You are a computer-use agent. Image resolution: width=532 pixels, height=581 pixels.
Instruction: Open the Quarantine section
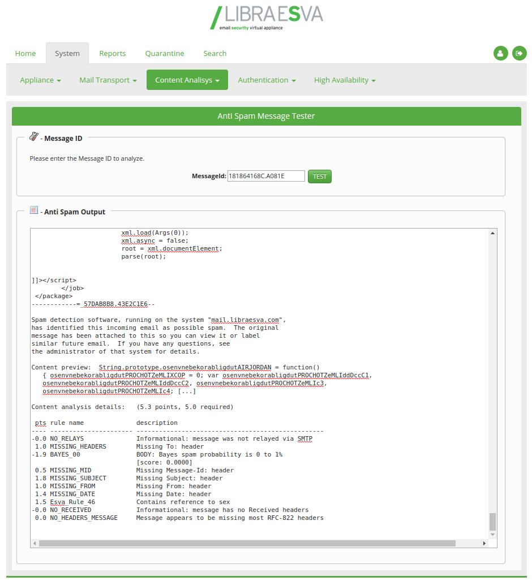[164, 53]
